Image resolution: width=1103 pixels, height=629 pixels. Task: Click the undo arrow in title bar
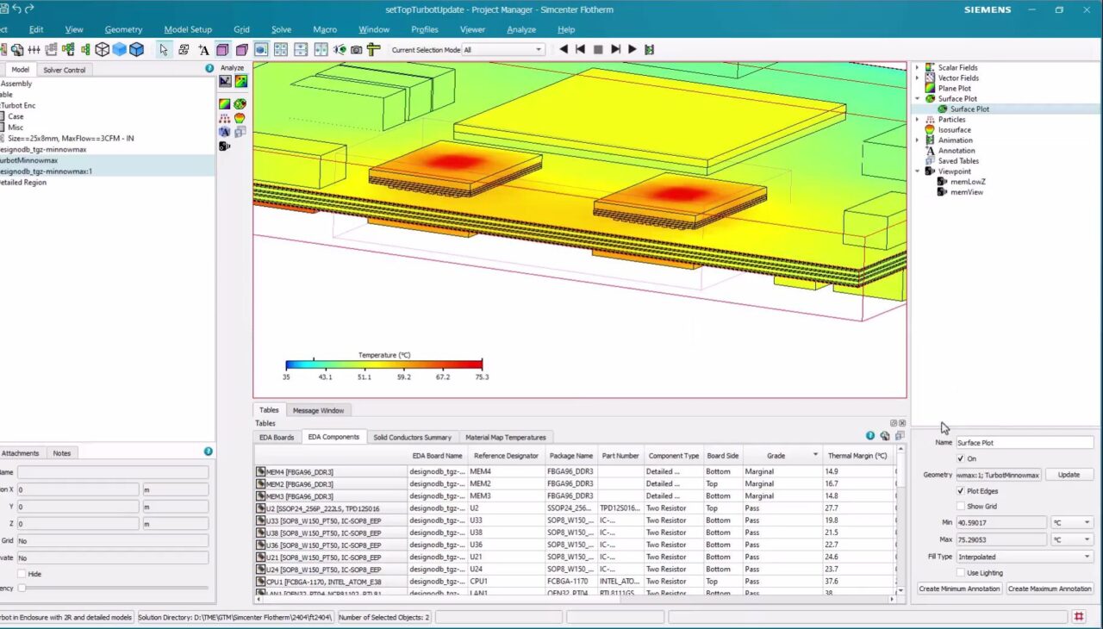15,9
